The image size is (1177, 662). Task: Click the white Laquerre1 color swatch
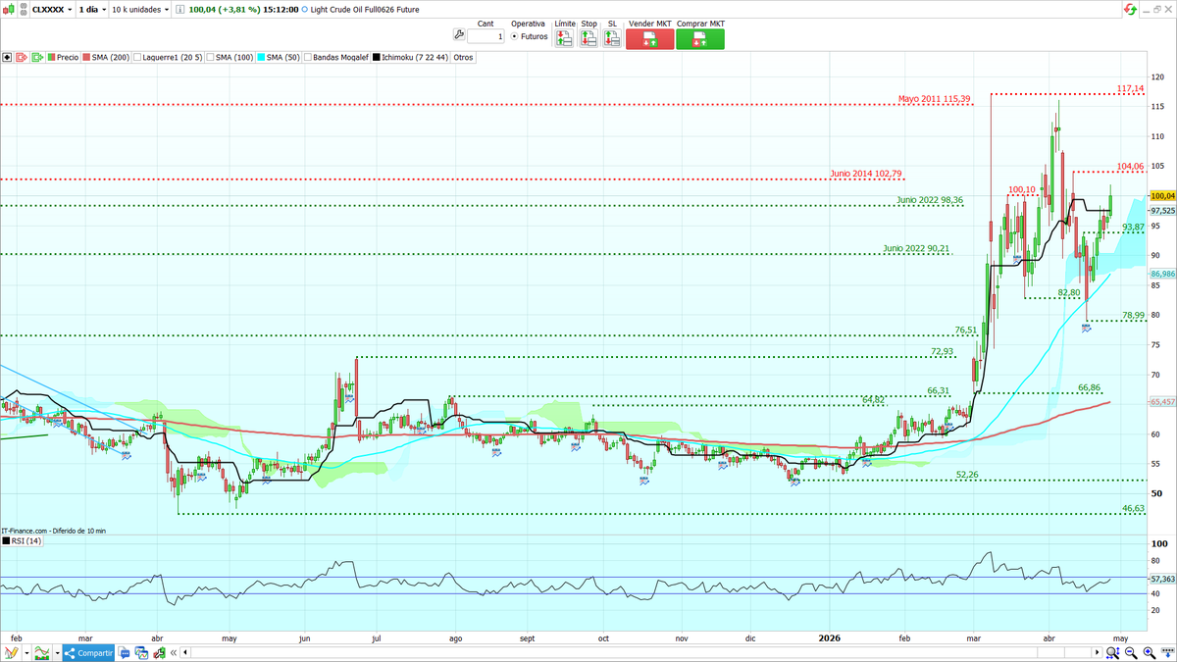tap(137, 57)
